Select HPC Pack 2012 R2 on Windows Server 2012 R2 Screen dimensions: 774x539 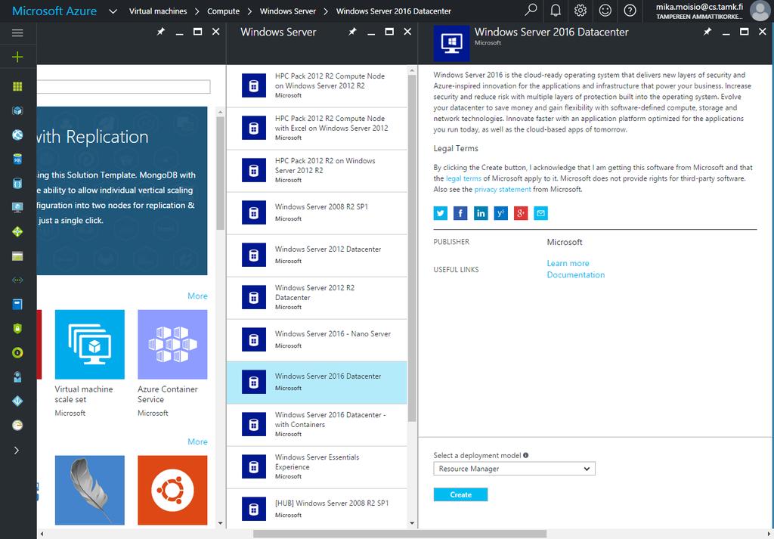tap(317, 170)
